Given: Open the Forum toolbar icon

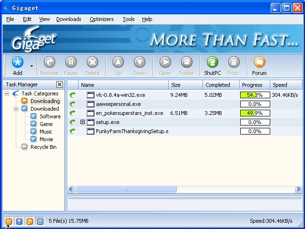Looking at the screenshot, I should click(259, 62).
